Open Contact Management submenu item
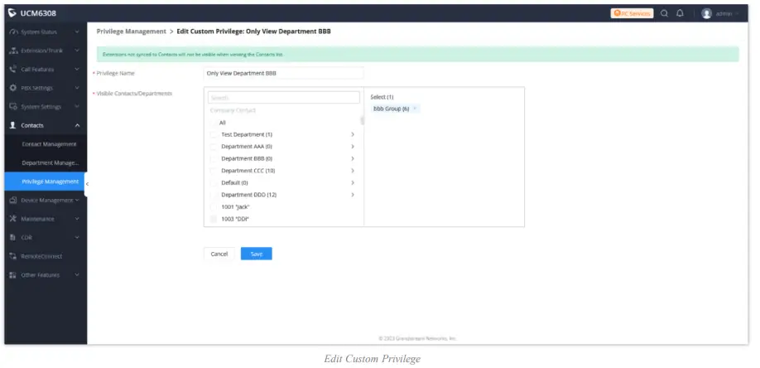Screen dimensions: 760x368 (46, 144)
